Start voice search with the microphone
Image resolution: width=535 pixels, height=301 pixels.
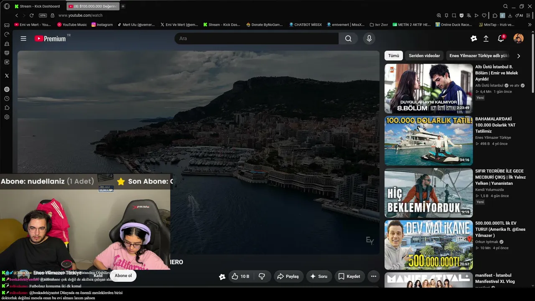coord(369,38)
